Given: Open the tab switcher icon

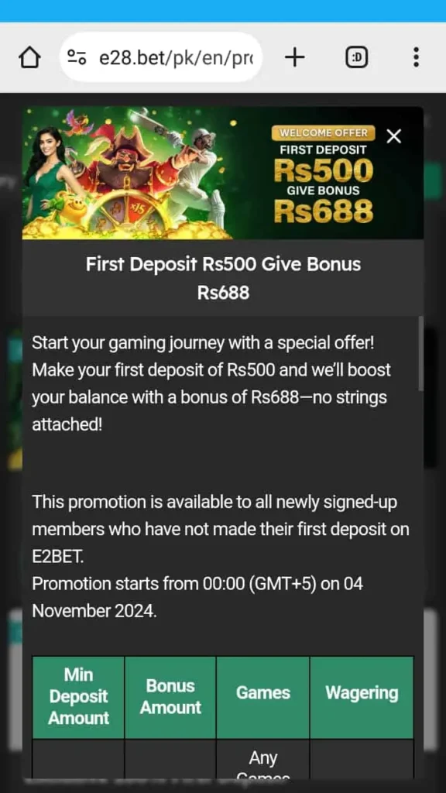Looking at the screenshot, I should [356, 57].
